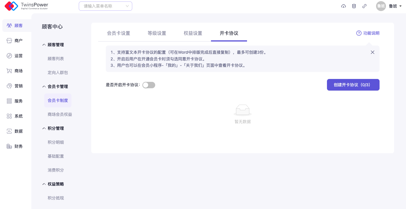Open 商户 section in left sidebar
The height and width of the screenshot is (209, 406).
pos(15,41)
